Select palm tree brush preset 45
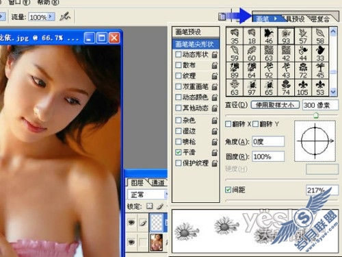The width and height of the screenshot is (342, 257). [x=320, y=70]
